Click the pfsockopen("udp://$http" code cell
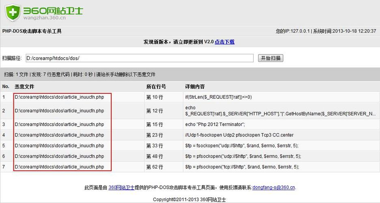 click(243, 156)
